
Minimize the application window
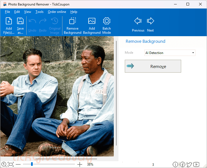pos(175,4)
